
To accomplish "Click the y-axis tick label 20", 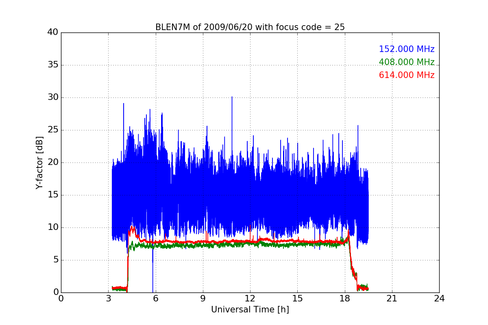I will click(53, 162).
